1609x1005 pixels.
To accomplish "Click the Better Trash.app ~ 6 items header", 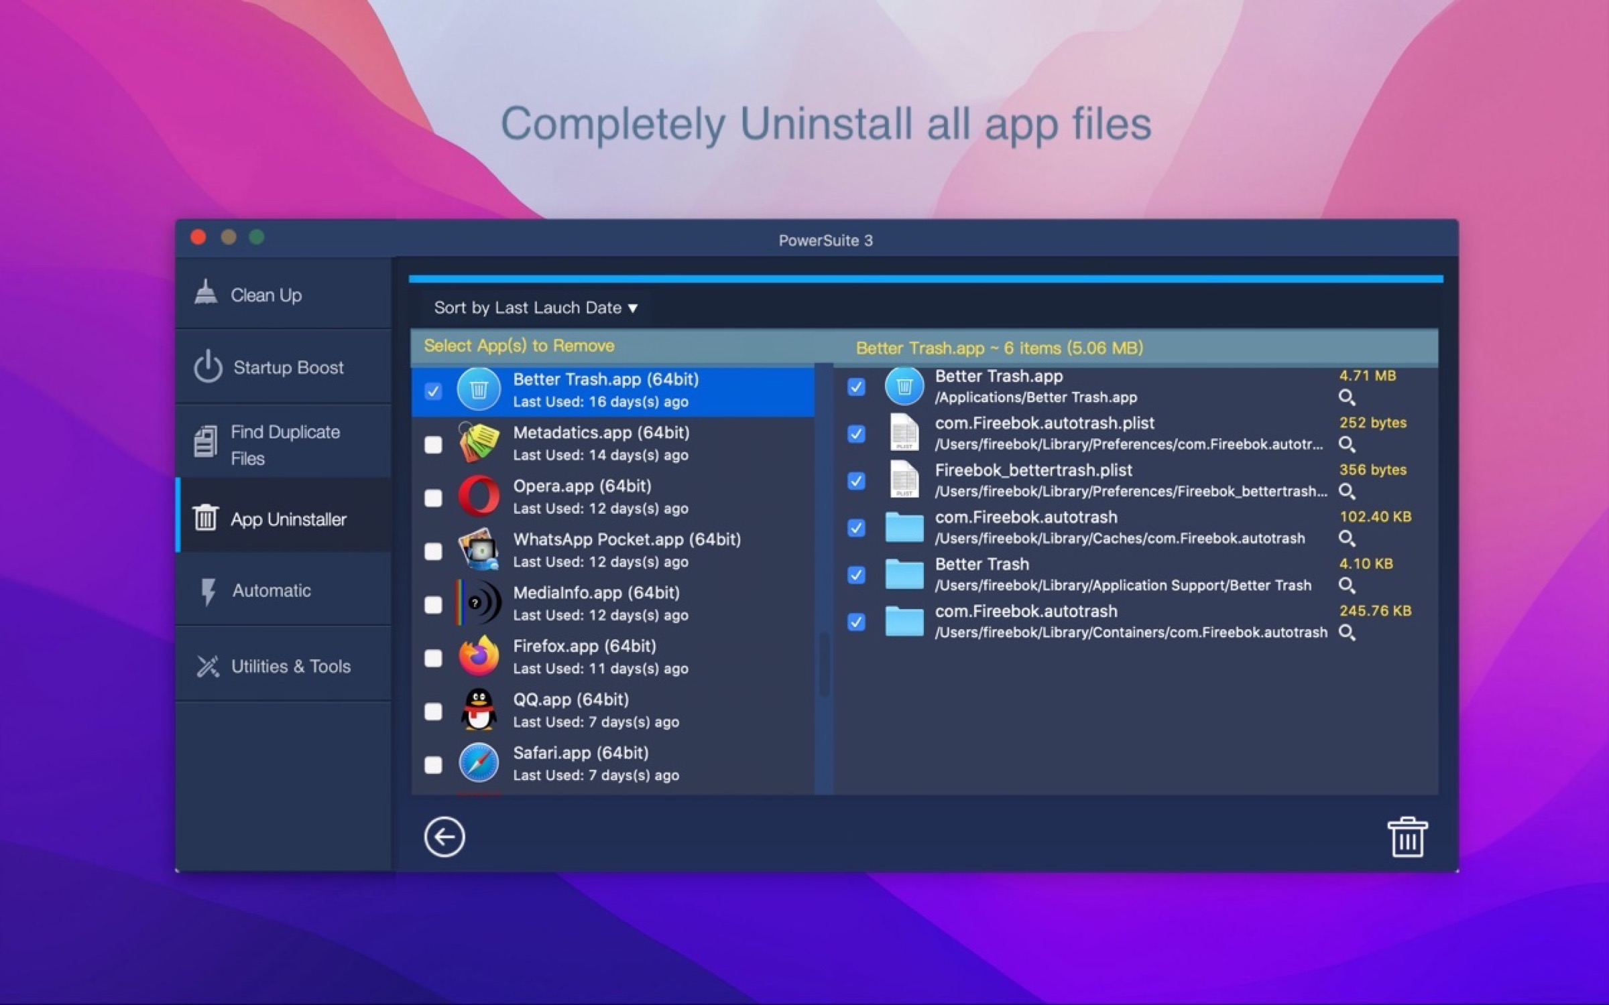I will click(x=1000, y=348).
